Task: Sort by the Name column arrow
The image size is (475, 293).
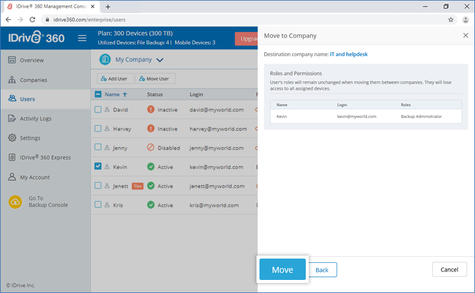Action: click(125, 94)
